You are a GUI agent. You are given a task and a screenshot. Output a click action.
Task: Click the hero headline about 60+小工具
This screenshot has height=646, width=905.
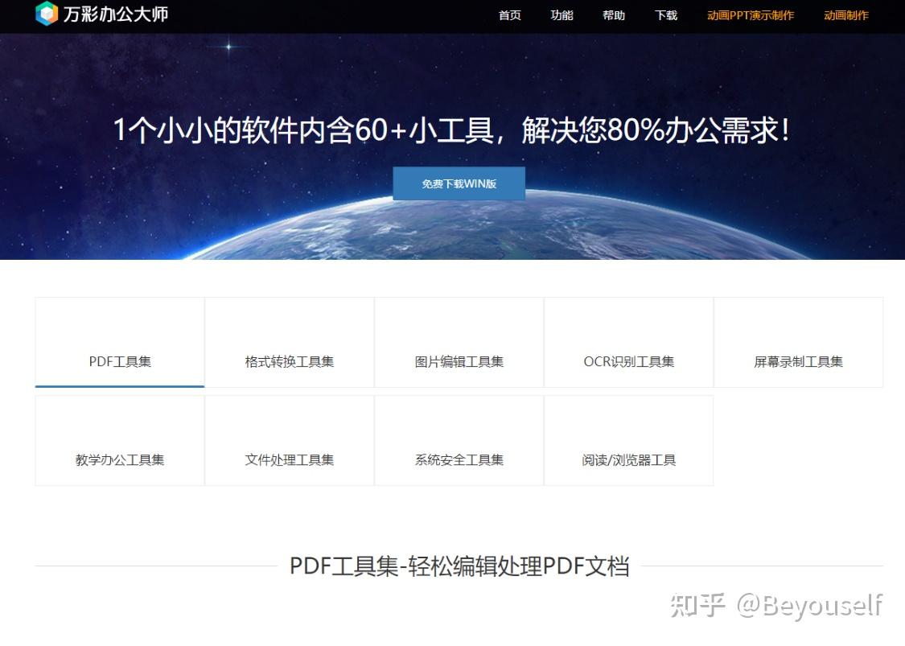click(451, 130)
